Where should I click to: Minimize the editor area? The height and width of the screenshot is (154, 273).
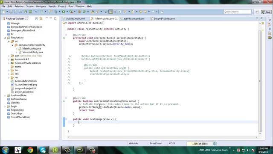tap(257, 18)
